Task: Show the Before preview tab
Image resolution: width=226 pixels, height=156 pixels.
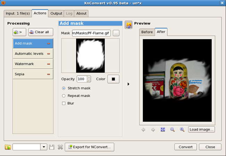Action: [x=147, y=32]
